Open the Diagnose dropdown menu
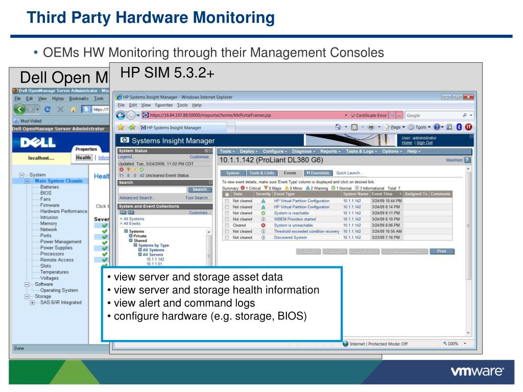This screenshot has height=392, width=523. tap(303, 151)
